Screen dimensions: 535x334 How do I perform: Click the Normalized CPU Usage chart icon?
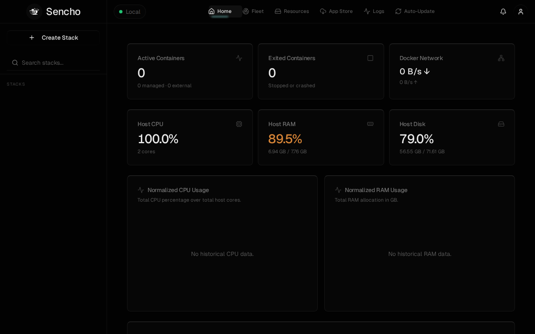click(141, 190)
